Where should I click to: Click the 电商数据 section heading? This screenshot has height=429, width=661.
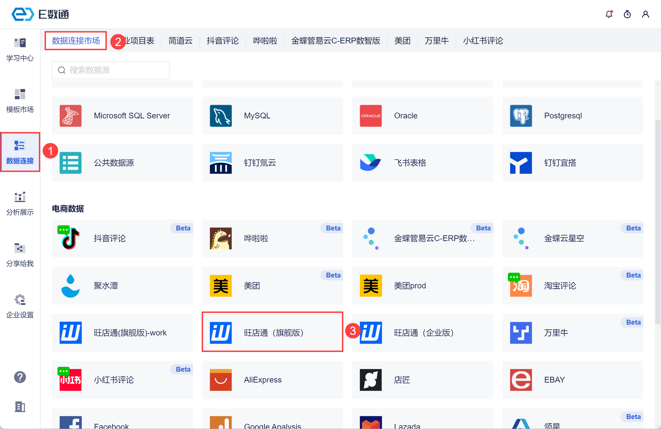68,209
